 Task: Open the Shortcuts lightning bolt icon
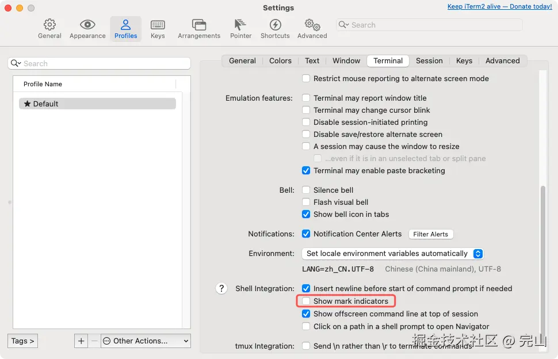pos(275,25)
